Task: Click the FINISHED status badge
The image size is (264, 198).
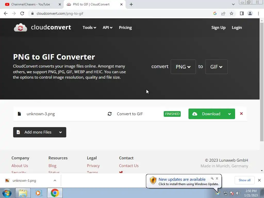Action: pos(172,114)
